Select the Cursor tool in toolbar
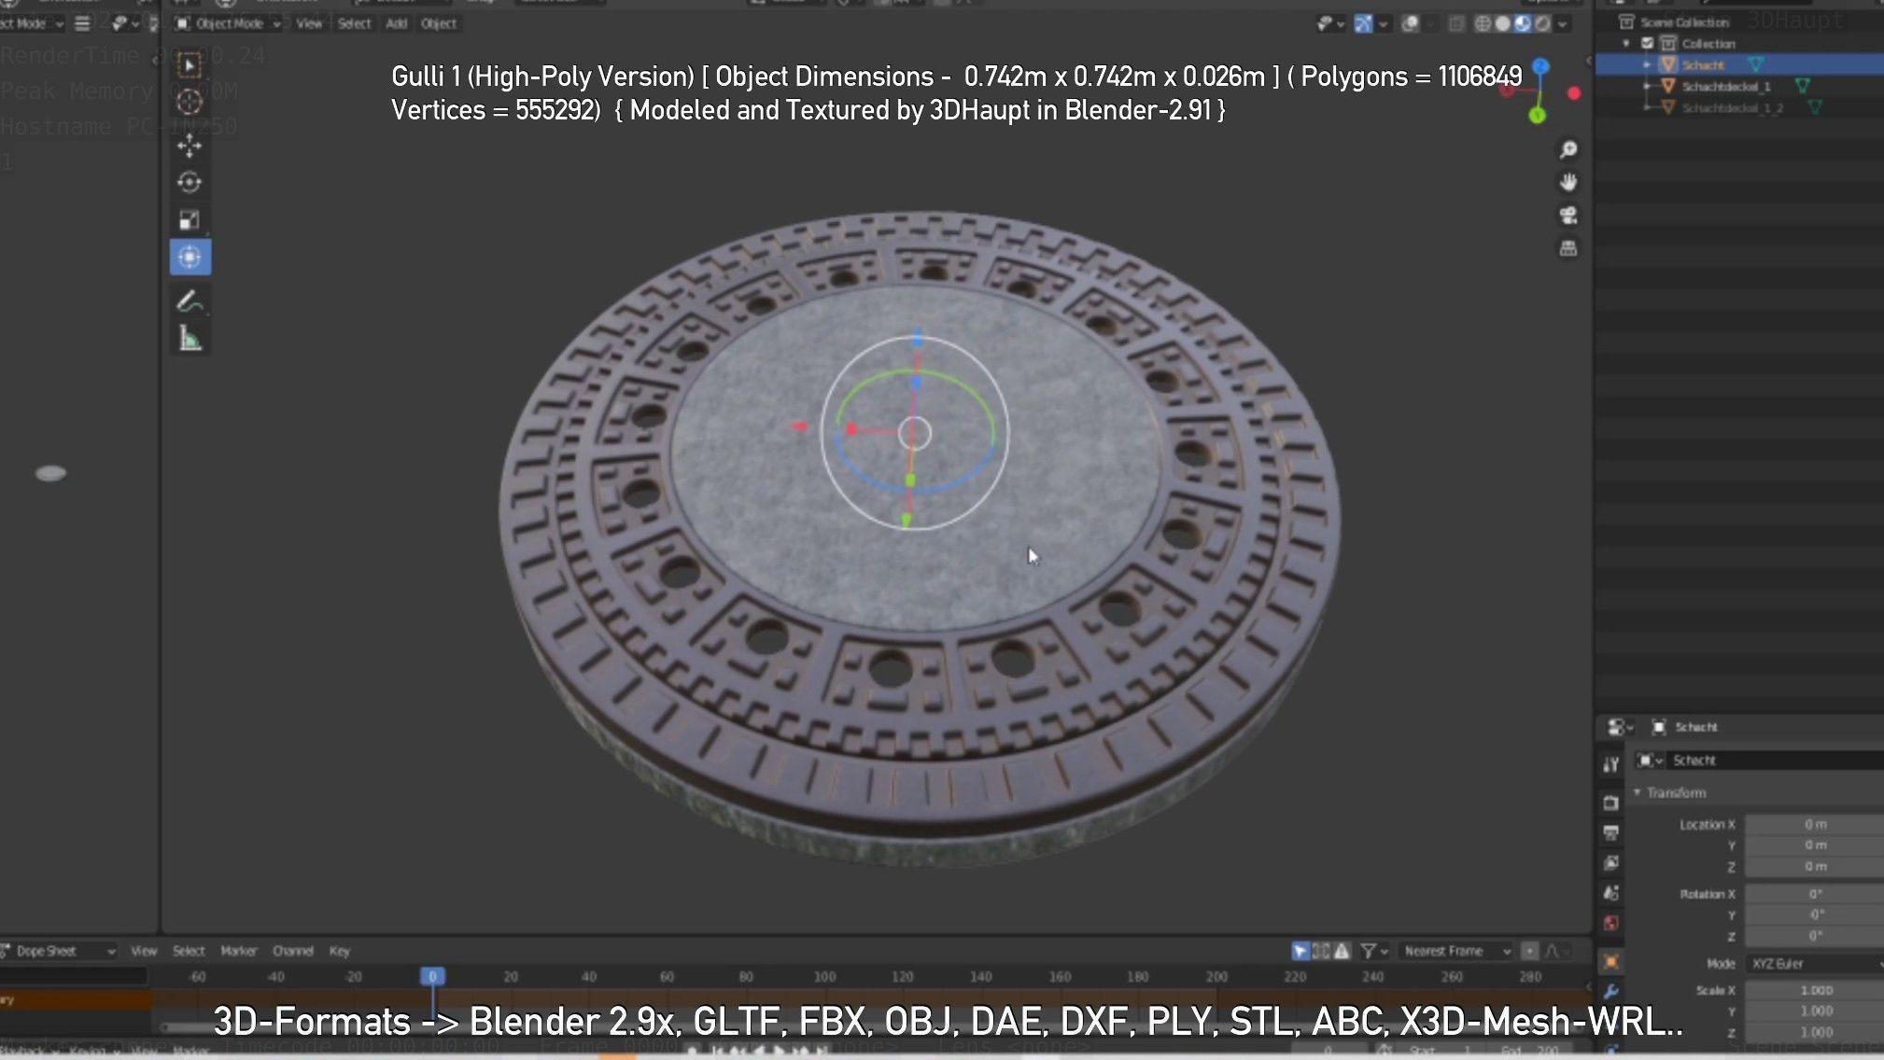1884x1060 pixels. click(190, 102)
